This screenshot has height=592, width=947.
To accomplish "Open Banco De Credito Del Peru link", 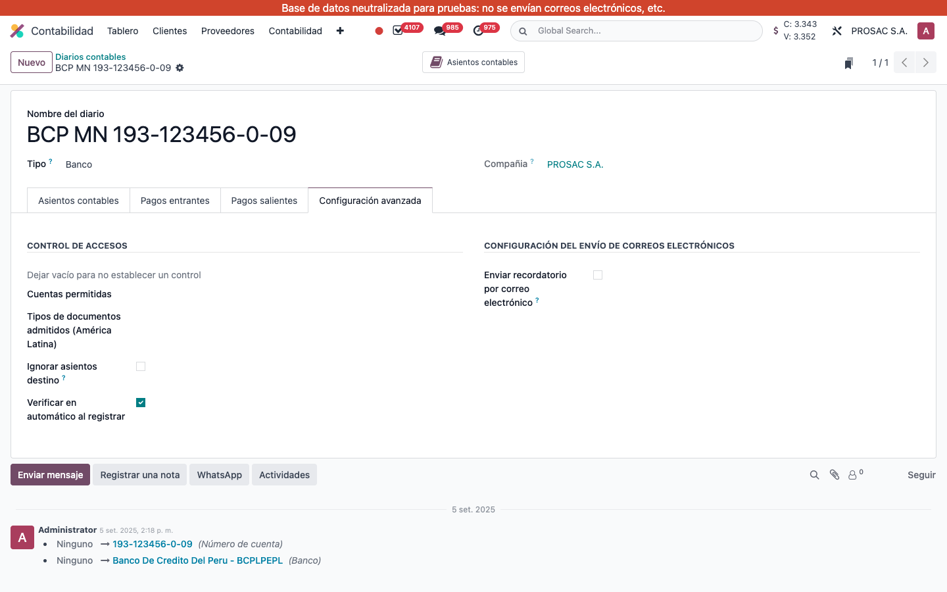I will coord(197,560).
